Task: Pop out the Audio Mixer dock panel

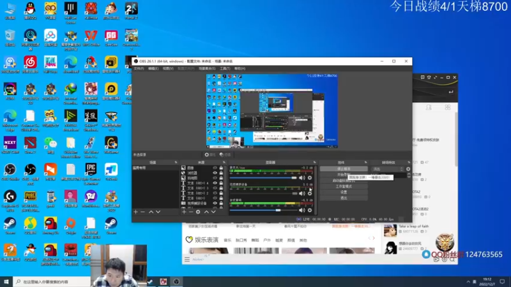Action: [x=314, y=162]
